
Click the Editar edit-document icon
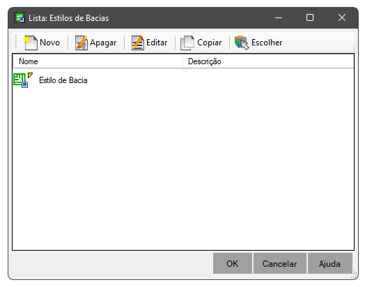tap(138, 43)
